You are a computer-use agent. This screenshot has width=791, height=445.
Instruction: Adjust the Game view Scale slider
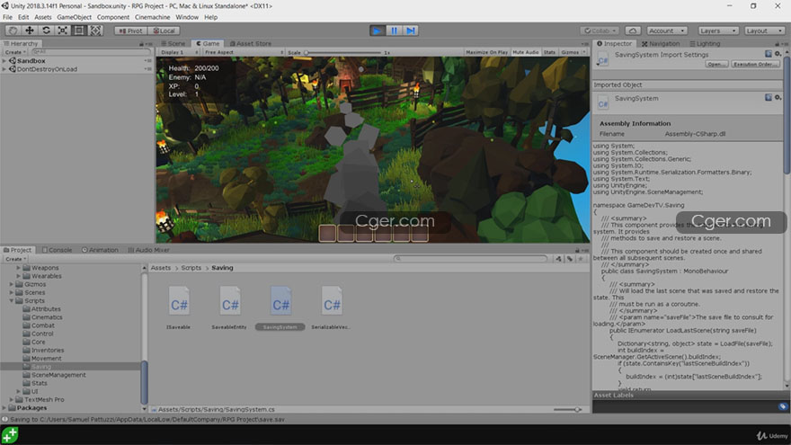point(343,52)
